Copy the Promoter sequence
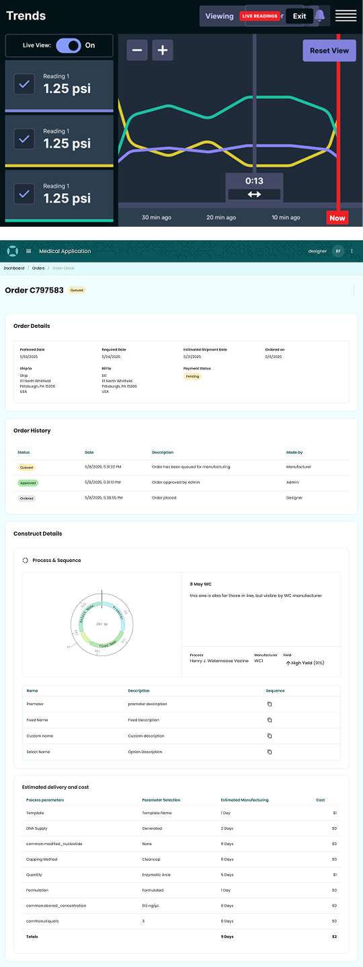This screenshot has width=363, height=967. (x=270, y=704)
